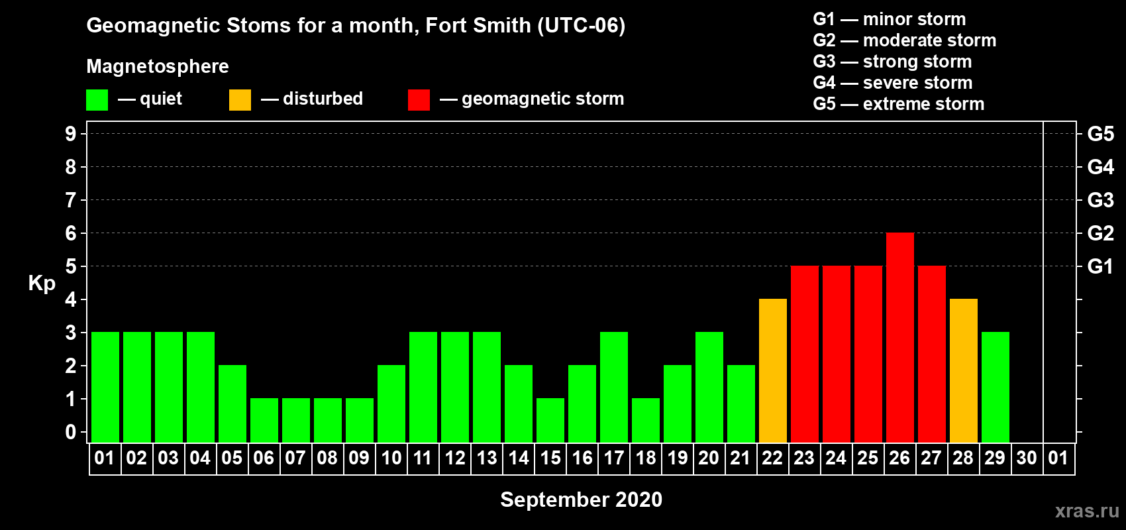Click the 'Magnetosphere' heading

tap(158, 66)
